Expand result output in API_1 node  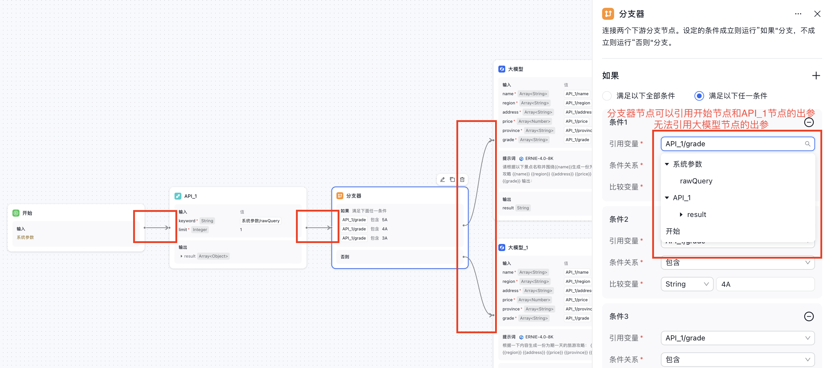(181, 256)
